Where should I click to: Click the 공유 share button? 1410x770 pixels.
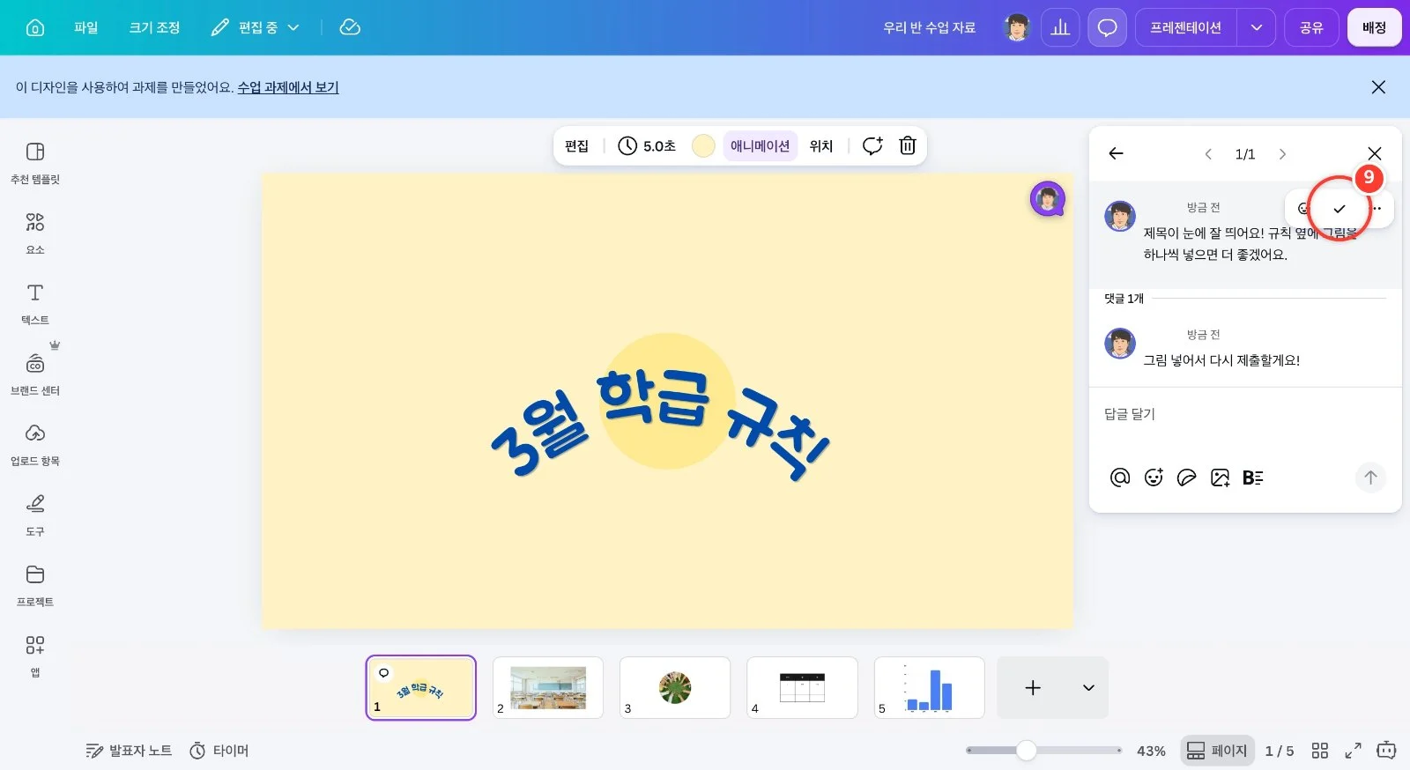(x=1311, y=27)
